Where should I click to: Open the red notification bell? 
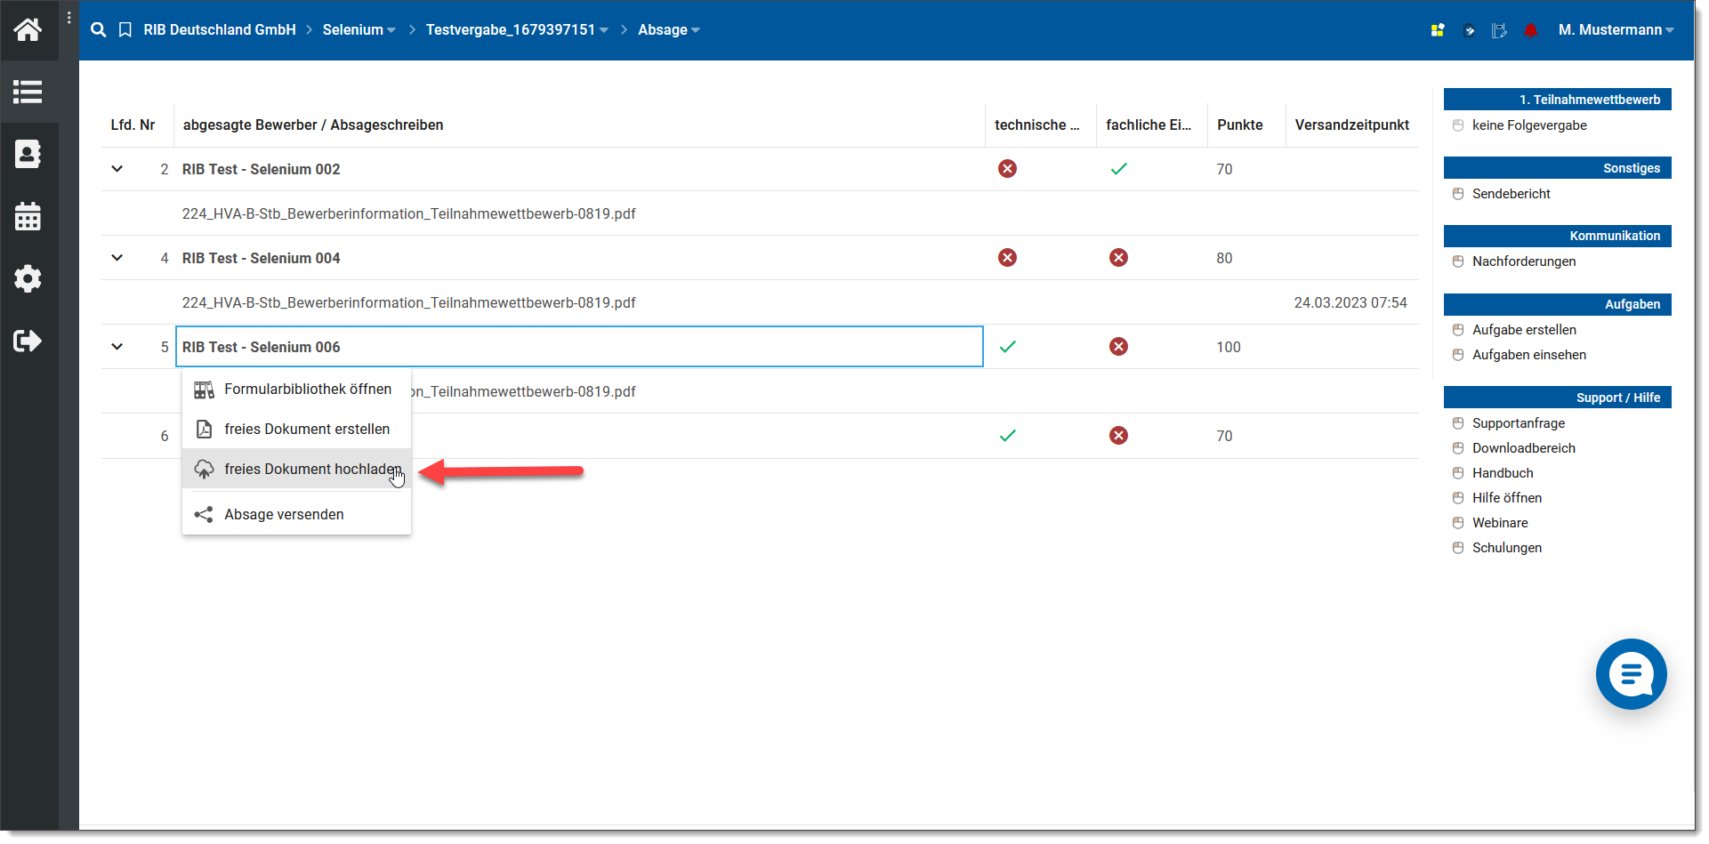(x=1530, y=30)
